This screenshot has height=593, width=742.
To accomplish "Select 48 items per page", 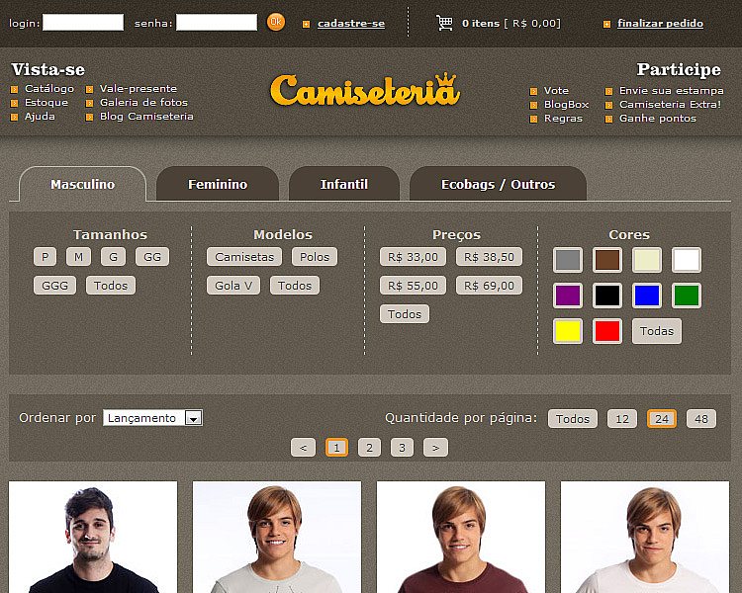I will tap(701, 418).
